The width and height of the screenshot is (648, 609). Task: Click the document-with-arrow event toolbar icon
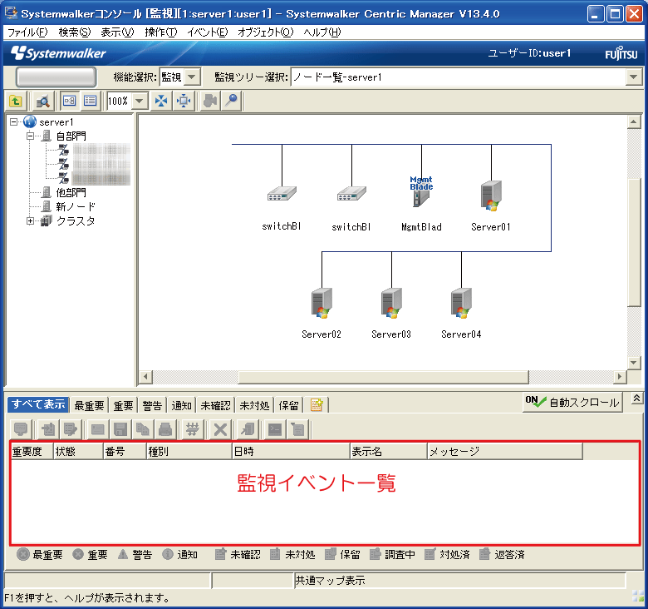[x=71, y=429]
